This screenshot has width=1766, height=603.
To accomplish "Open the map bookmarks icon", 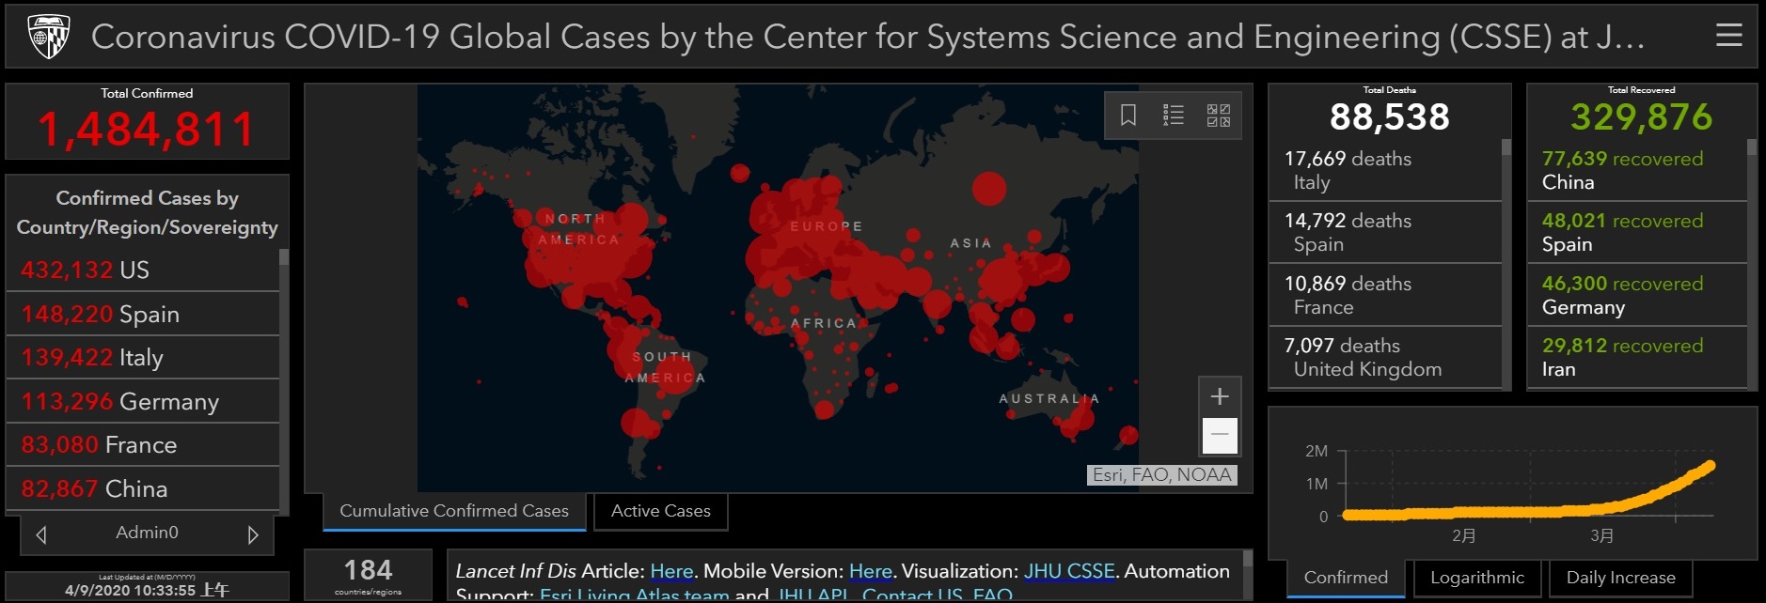I will [1128, 116].
